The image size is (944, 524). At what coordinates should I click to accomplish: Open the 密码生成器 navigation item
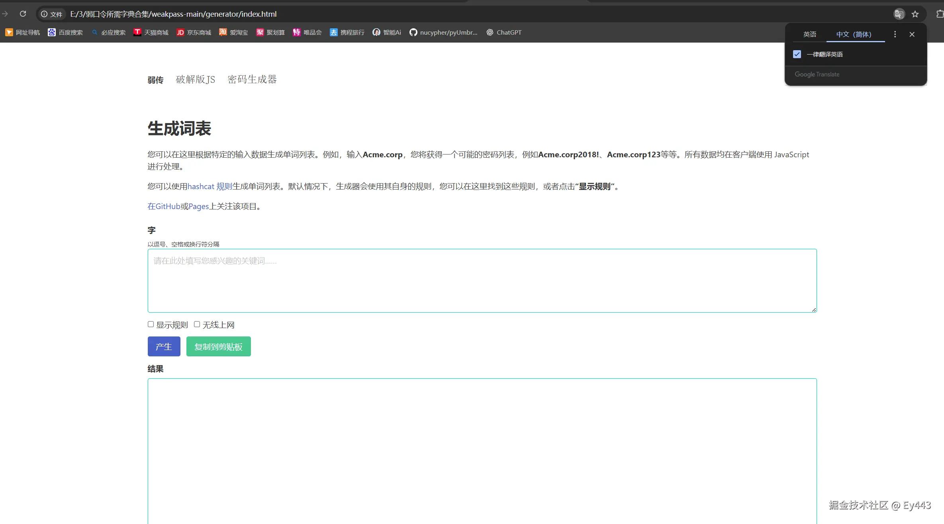pos(252,79)
